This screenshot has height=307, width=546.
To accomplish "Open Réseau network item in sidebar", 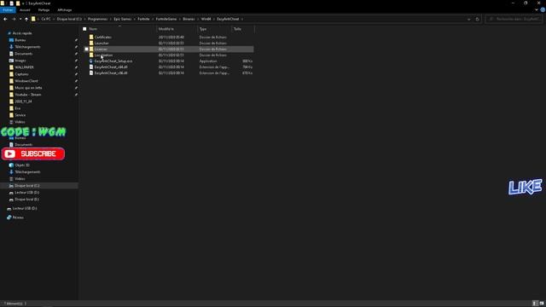I will (x=18, y=217).
